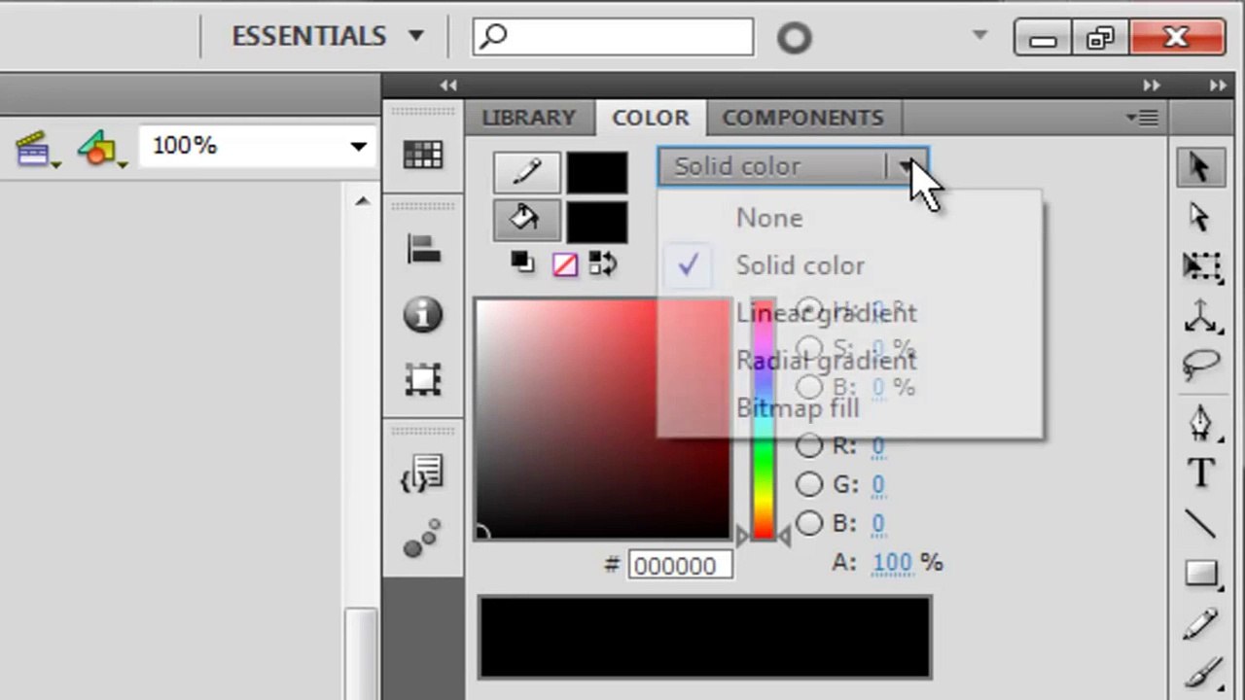Choose Solid color menu option
This screenshot has height=700, width=1245.
point(848,265)
